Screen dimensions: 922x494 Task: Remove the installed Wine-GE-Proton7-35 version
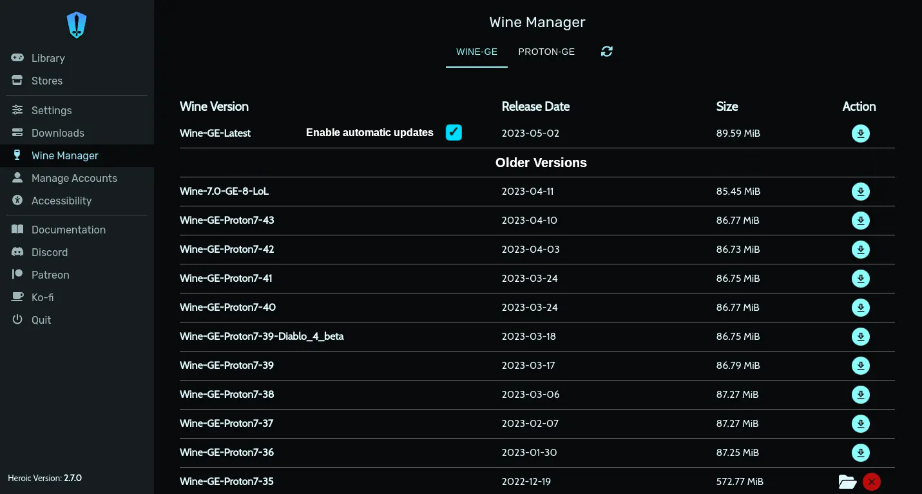(871, 481)
